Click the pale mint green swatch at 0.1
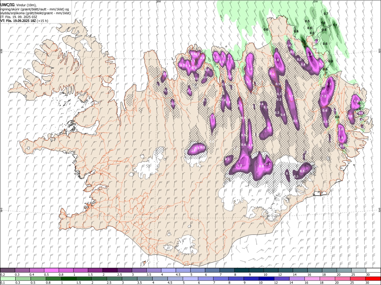 (x=8, y=279)
